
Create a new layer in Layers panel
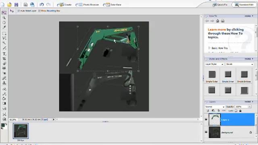[x=208, y=111]
